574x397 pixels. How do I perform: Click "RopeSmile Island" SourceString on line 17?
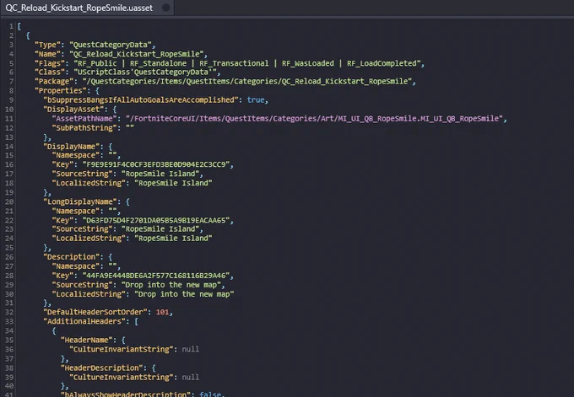coord(160,174)
